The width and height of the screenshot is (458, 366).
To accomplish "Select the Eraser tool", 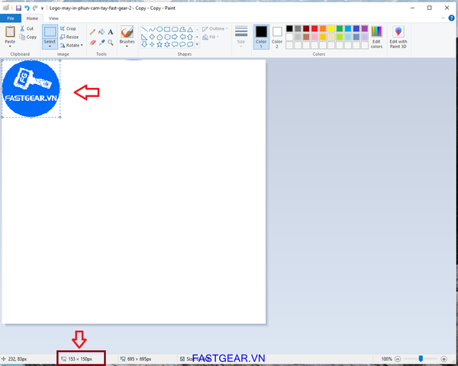I will [92, 43].
